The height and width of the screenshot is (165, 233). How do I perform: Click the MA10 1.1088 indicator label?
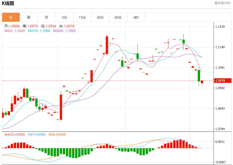(39, 31)
